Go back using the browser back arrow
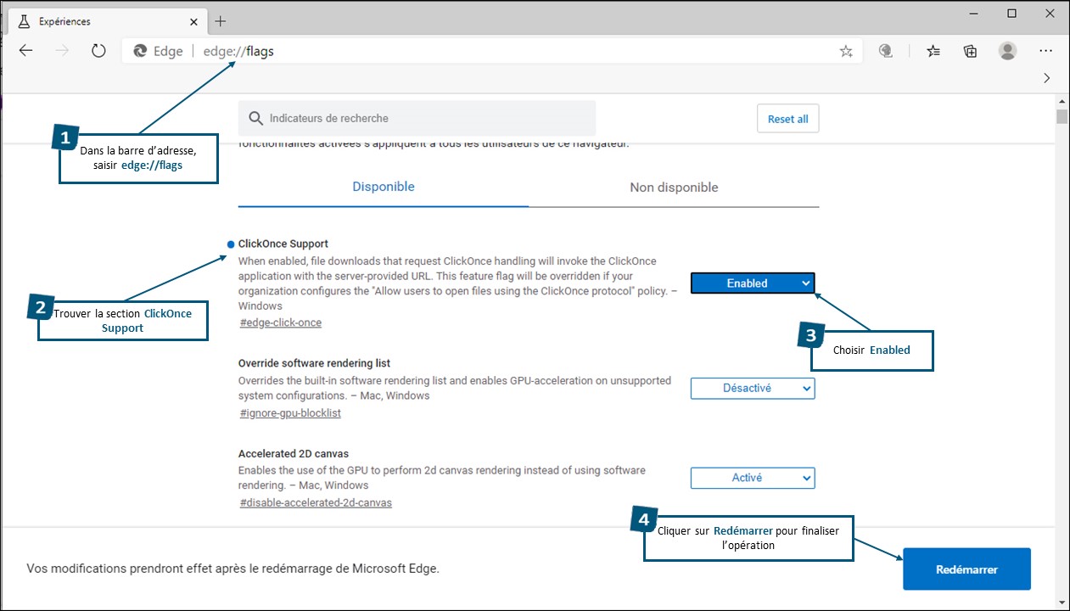1070x611 pixels. pos(26,51)
